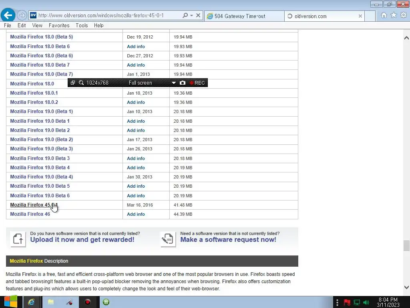Click the snipping tool taskbar icon
The width and height of the screenshot is (410, 308).
(x=69, y=302)
